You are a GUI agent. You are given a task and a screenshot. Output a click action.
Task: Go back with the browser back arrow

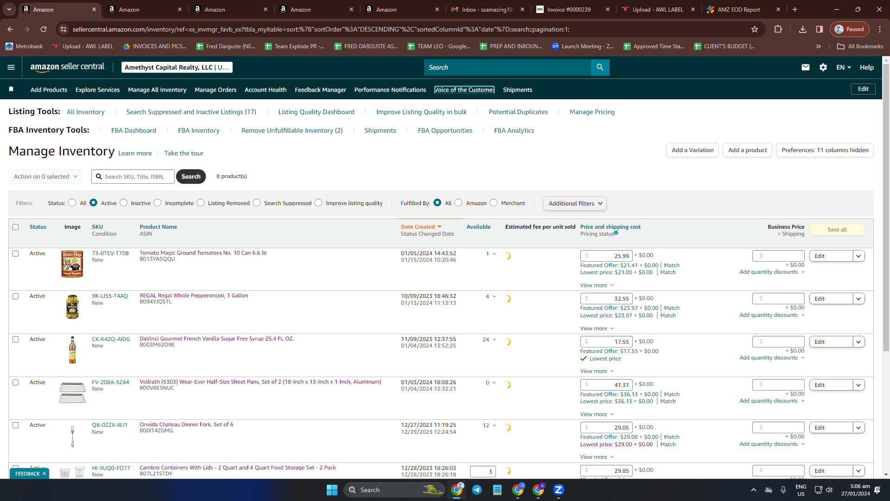click(x=10, y=29)
